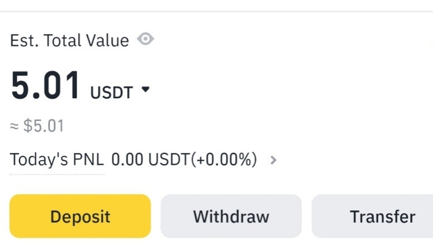The width and height of the screenshot is (433, 243).
Task: Click the Withdraw button
Action: (x=231, y=216)
